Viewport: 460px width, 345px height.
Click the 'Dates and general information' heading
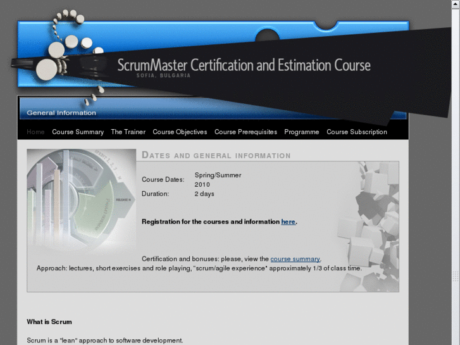click(216, 155)
